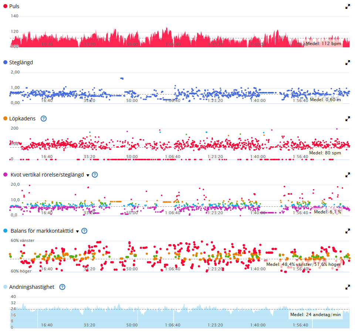Image resolution: width=355 pixels, height=332 pixels.
Task: Click the blue Balans för markkontakttid legend dot
Action: point(6,231)
